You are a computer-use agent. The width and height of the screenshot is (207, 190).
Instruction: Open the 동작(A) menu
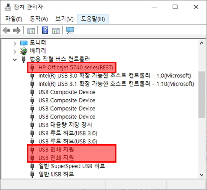tap(39, 19)
